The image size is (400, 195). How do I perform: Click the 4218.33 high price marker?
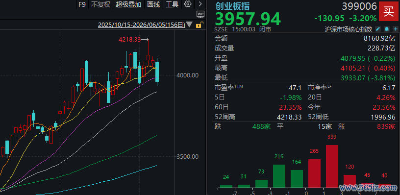click(129, 40)
